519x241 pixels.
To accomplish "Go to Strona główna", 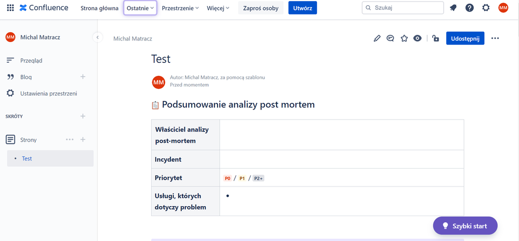I will click(x=99, y=8).
